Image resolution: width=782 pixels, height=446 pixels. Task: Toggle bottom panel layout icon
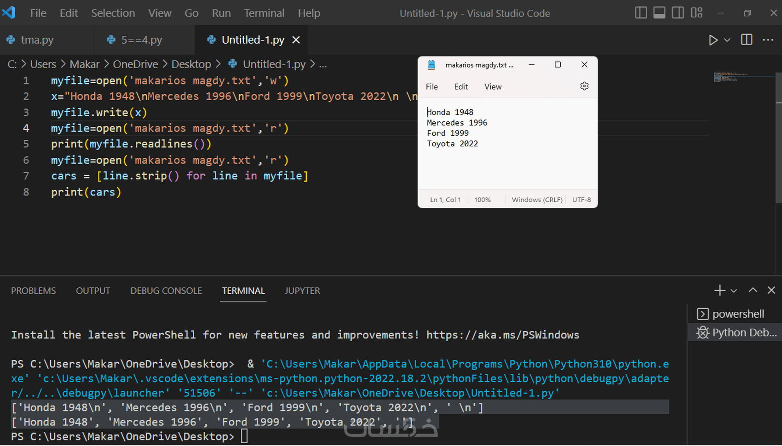click(659, 13)
